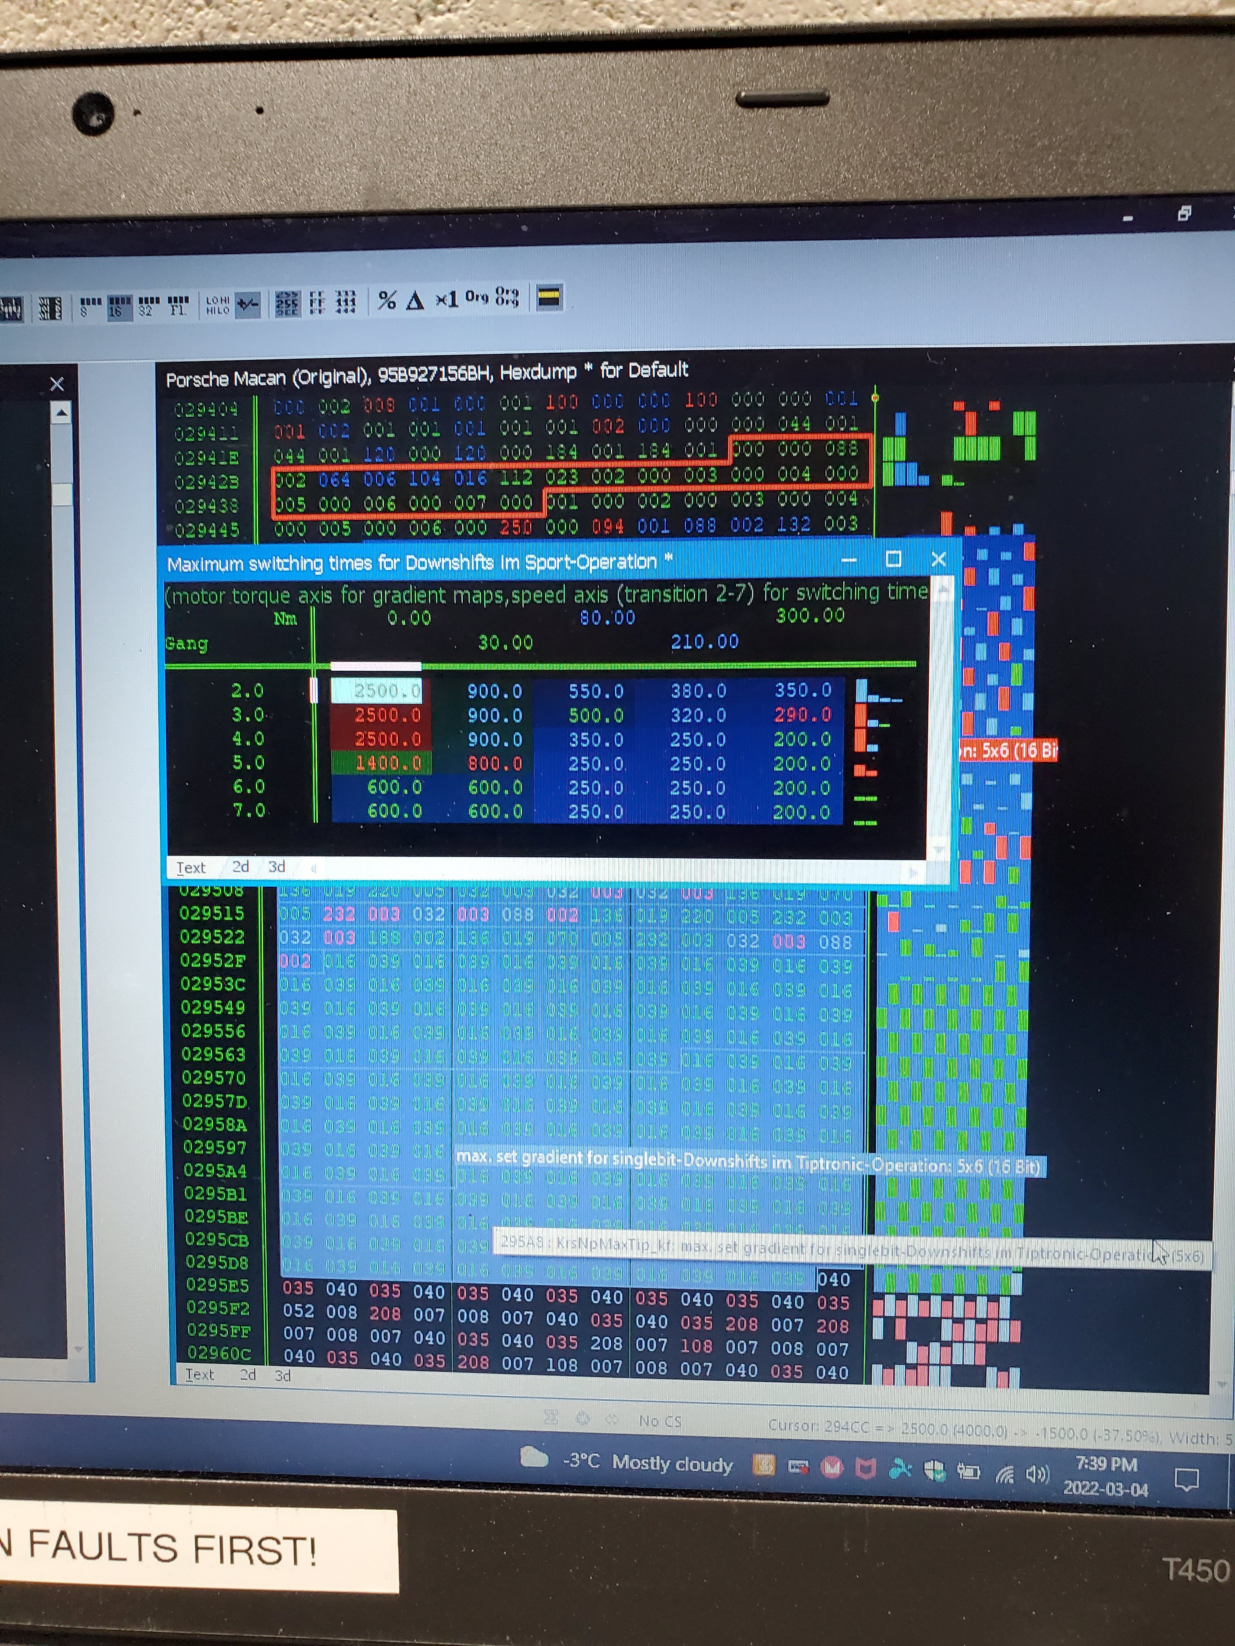The height and width of the screenshot is (1646, 1235).
Task: Click the battery status tray icon
Action: click(x=968, y=1471)
